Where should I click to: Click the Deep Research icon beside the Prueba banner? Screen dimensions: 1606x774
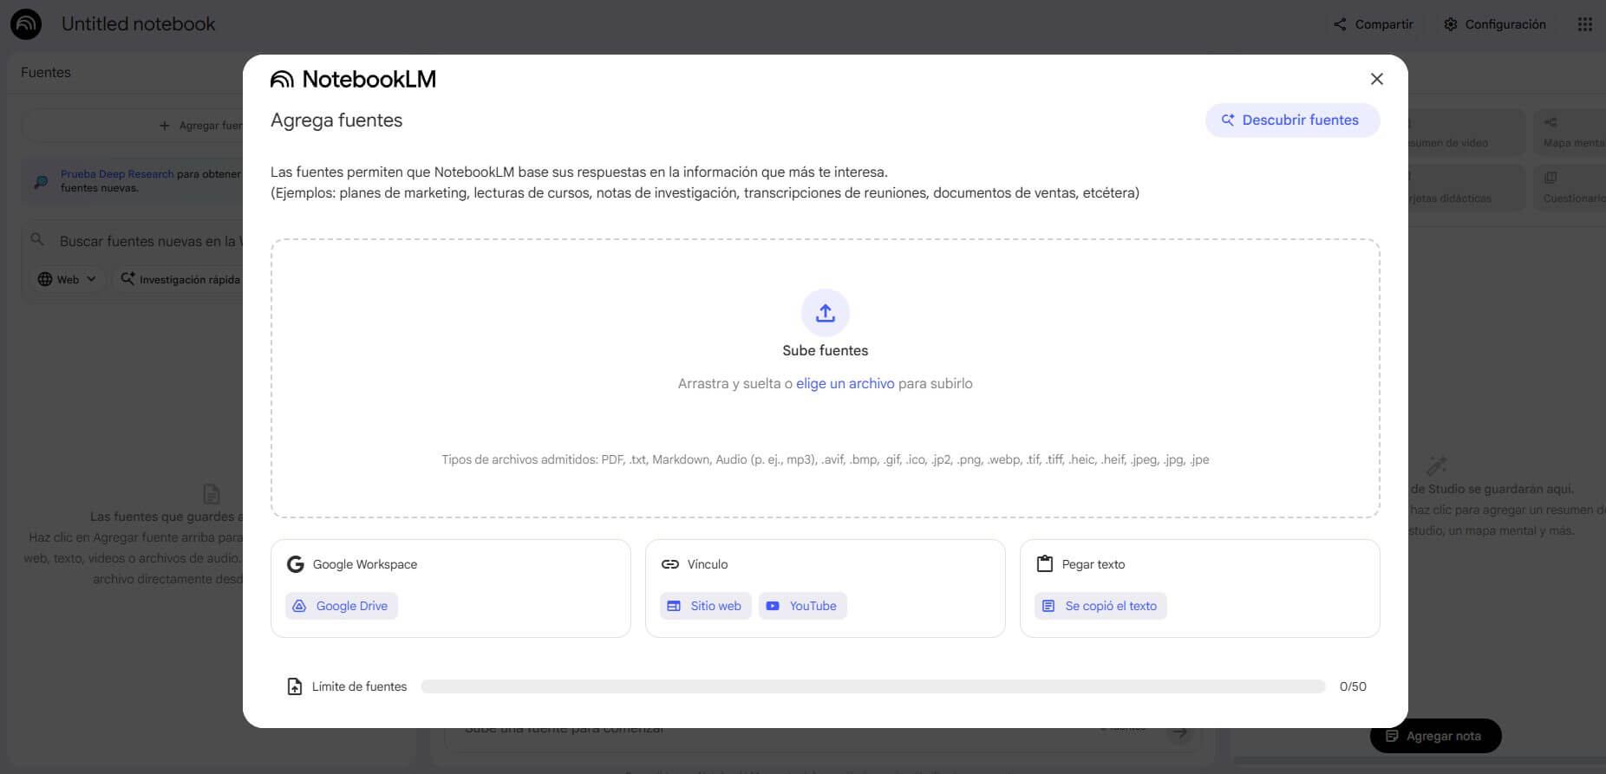coord(41,181)
